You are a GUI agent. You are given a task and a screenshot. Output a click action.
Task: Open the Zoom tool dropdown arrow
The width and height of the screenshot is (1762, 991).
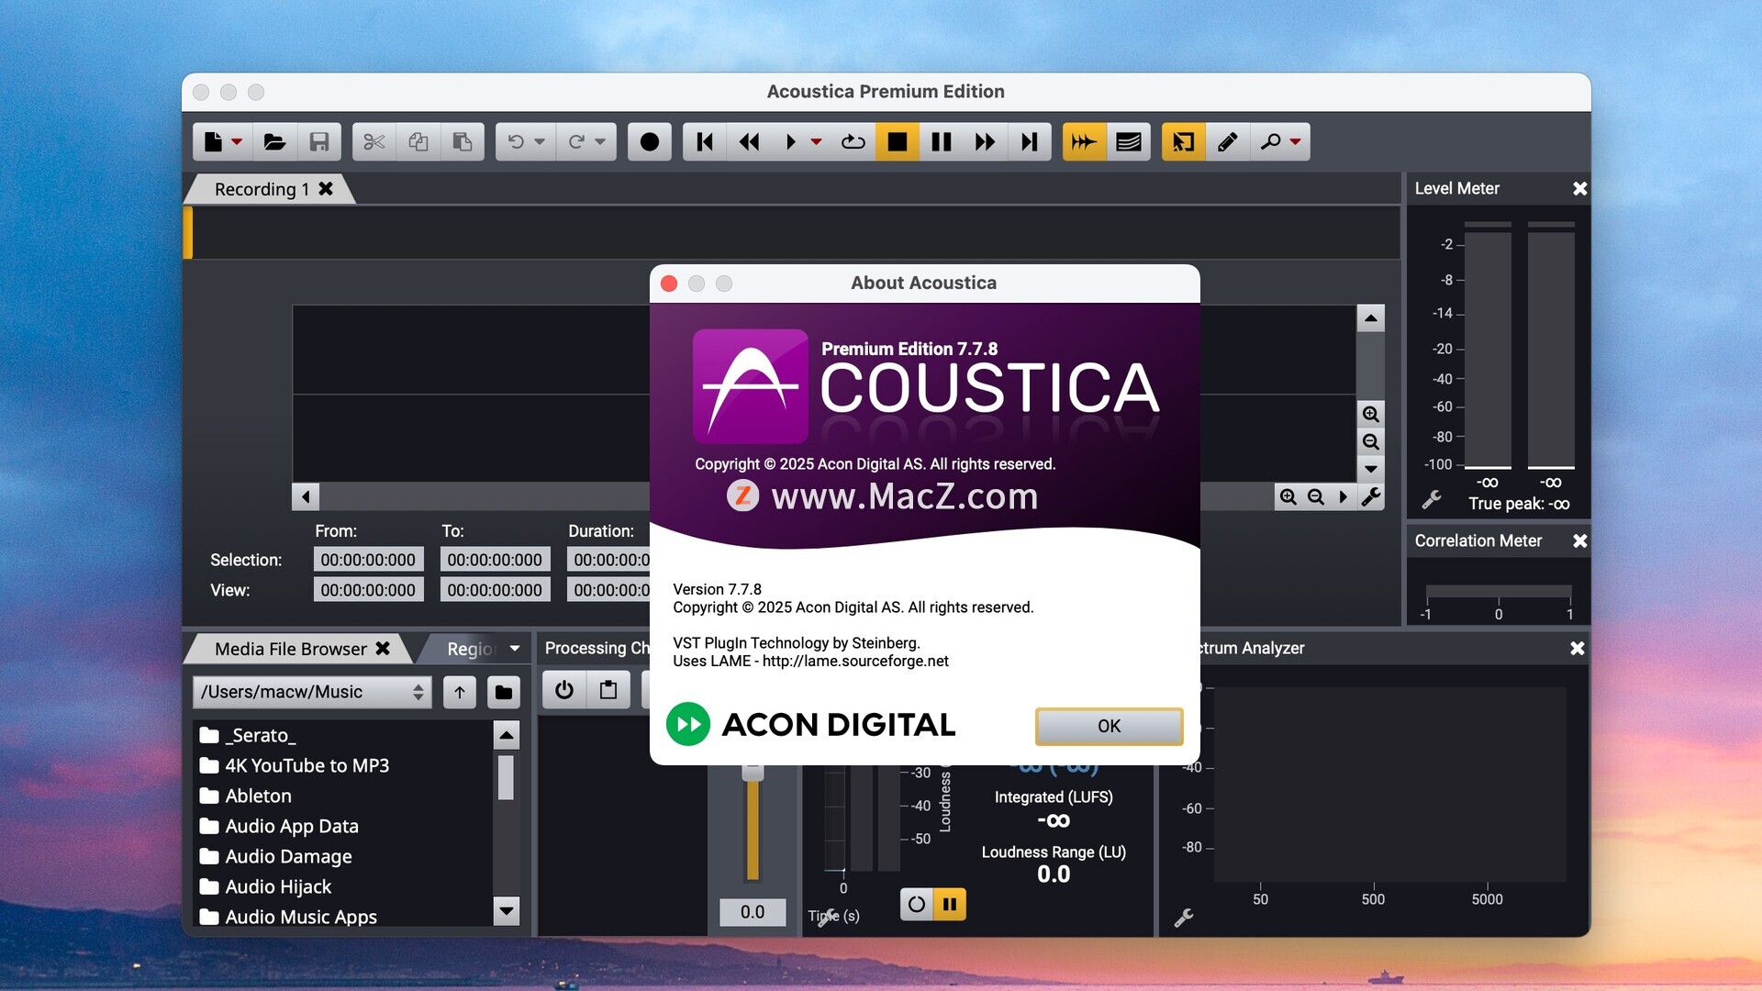[x=1295, y=141]
